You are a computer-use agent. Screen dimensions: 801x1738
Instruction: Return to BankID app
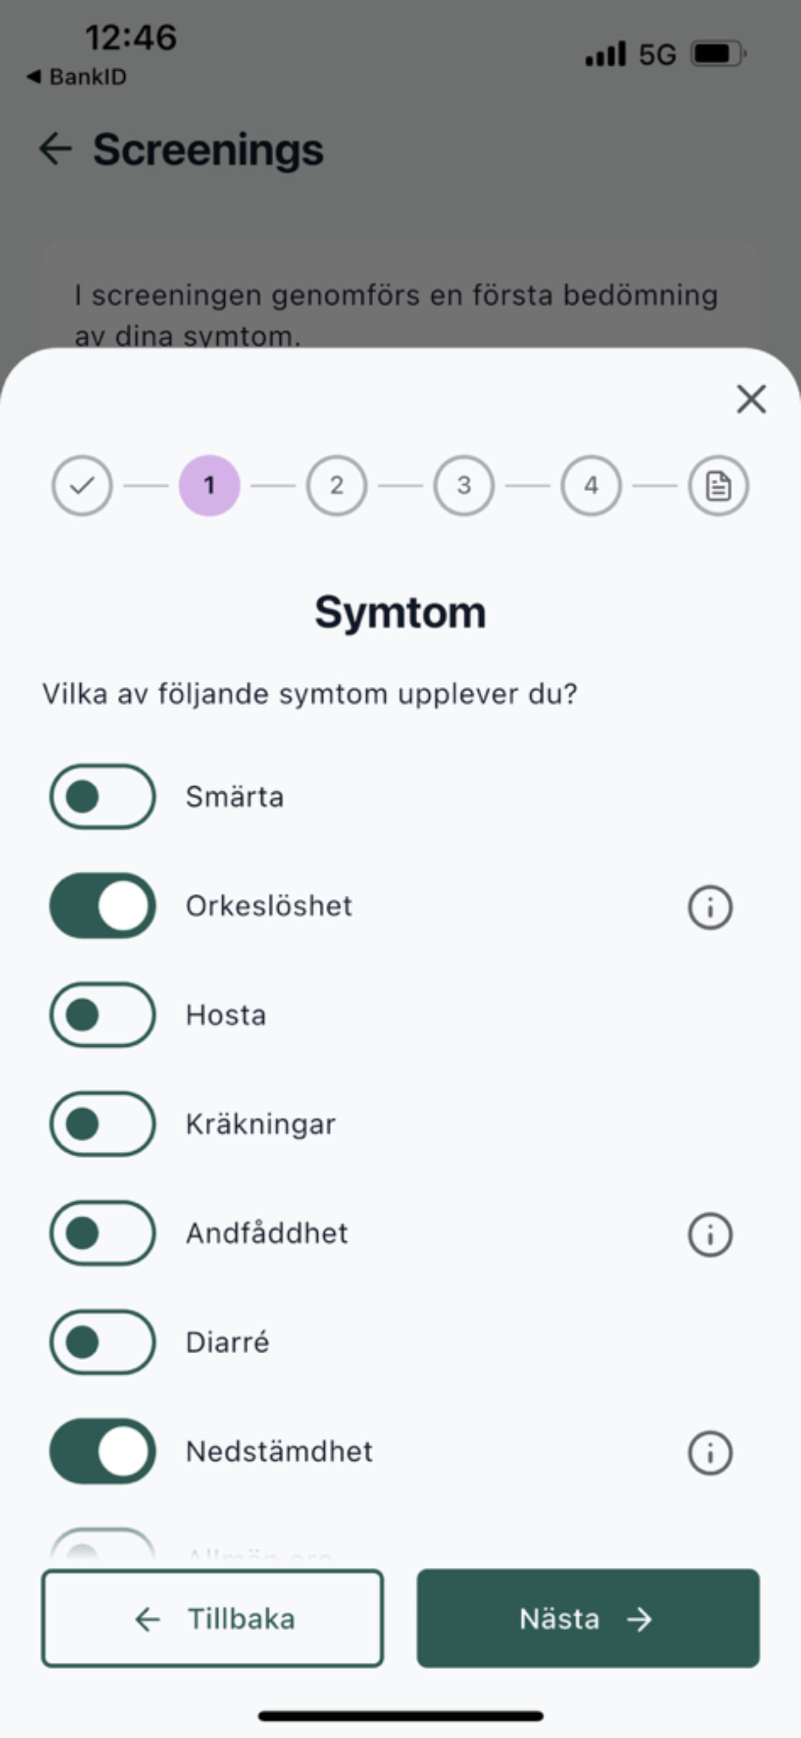(76, 77)
